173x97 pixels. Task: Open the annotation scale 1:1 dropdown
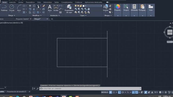click(x=156, y=92)
